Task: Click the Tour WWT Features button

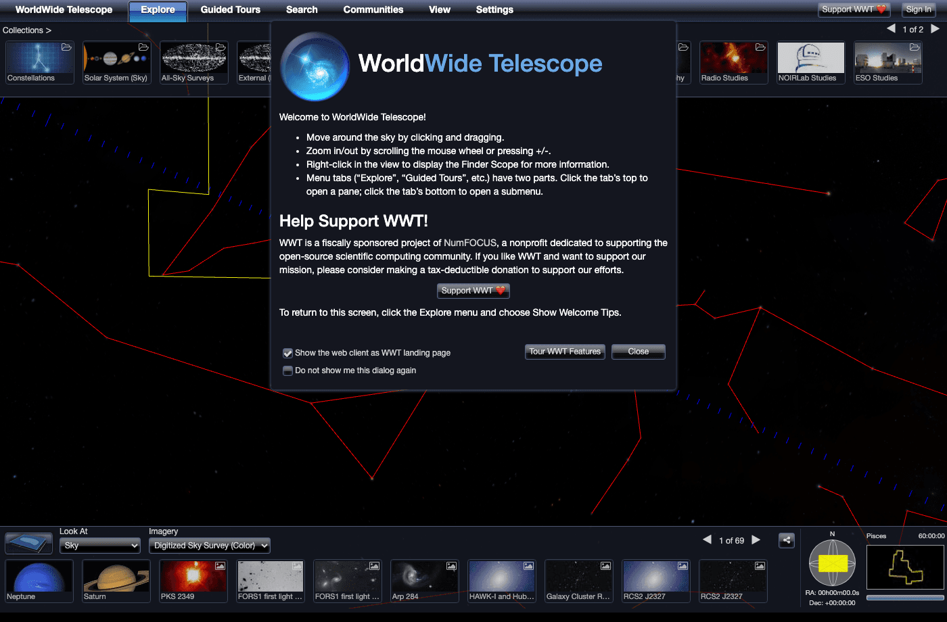Action: tap(565, 352)
